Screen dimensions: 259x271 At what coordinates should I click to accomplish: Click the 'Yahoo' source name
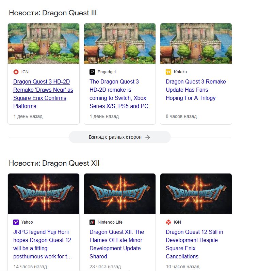[27, 222]
